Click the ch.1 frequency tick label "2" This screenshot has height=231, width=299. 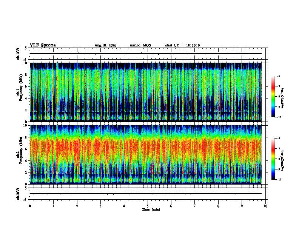pyautogui.click(x=26, y=110)
